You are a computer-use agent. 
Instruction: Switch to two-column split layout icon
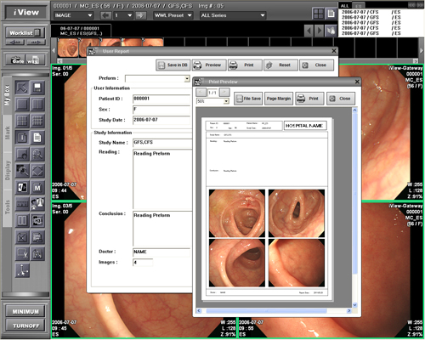[x=37, y=105]
